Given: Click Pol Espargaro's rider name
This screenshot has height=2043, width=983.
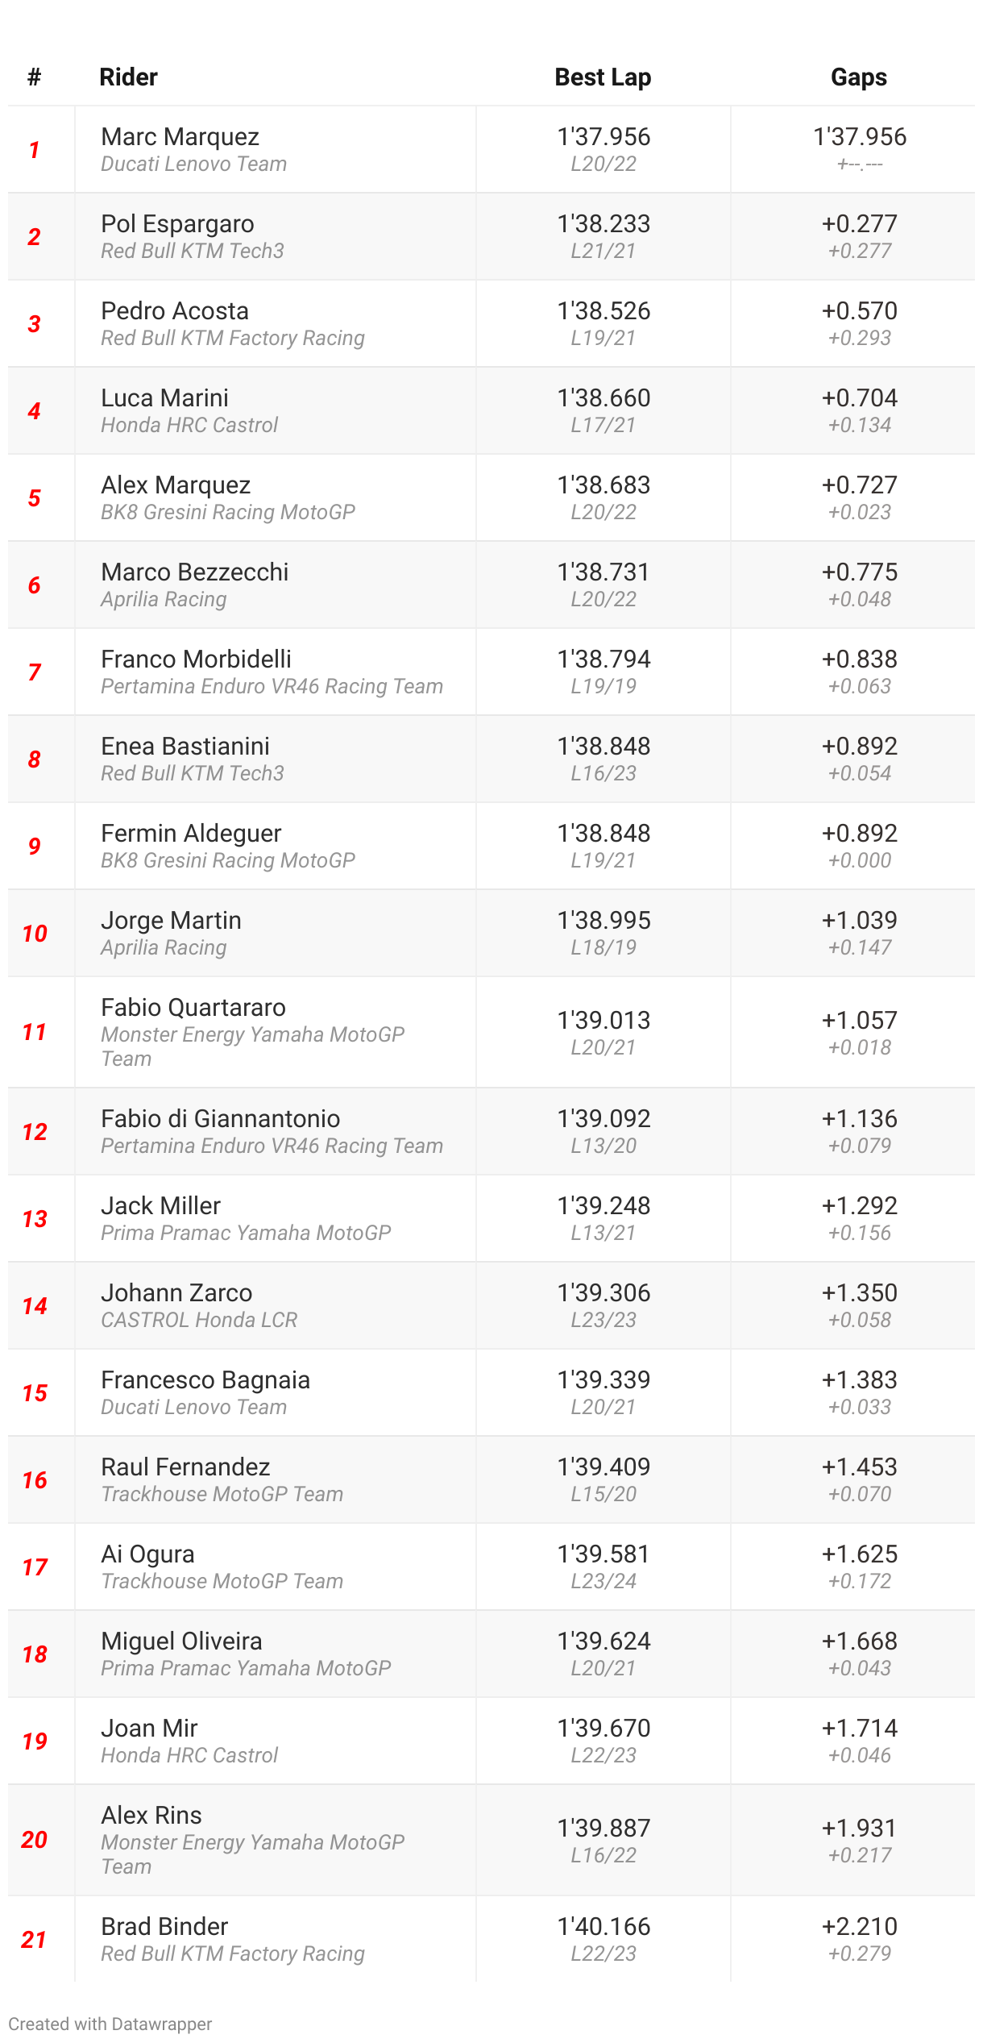Looking at the screenshot, I should [x=177, y=224].
